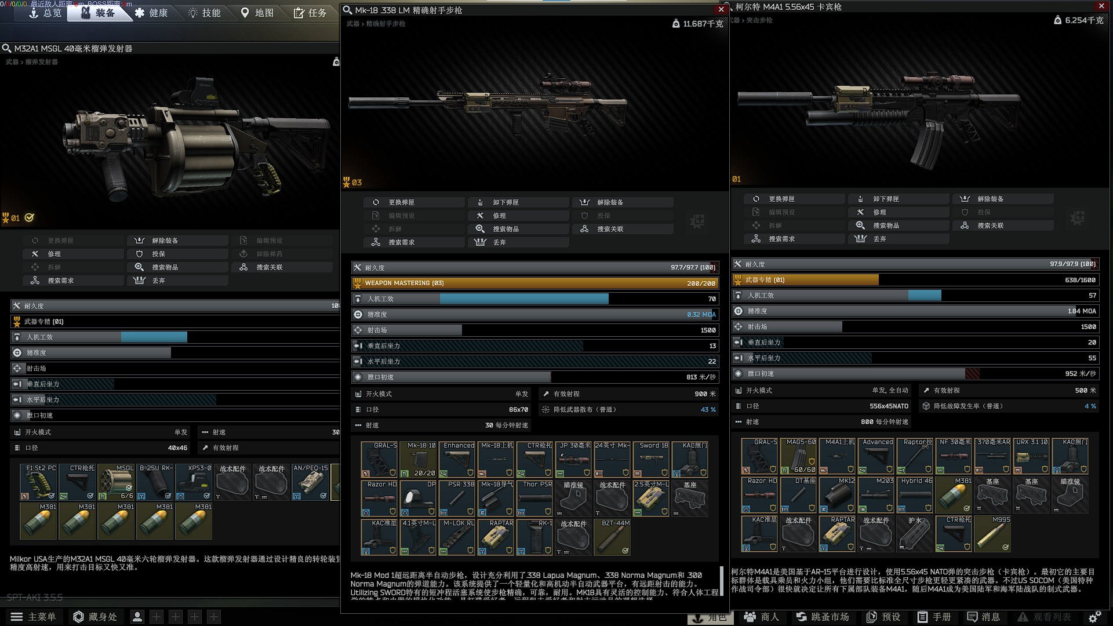Open the 跳蚤市场 flea market

click(822, 617)
